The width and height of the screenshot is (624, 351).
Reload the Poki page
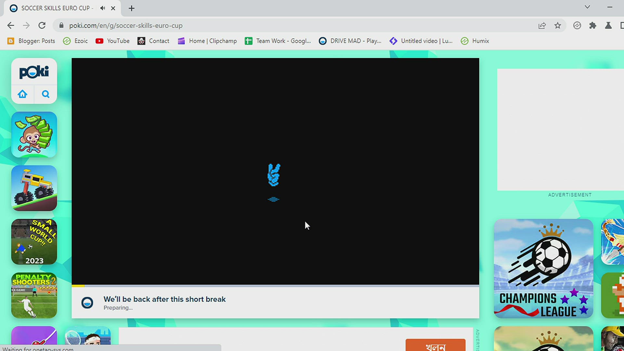tap(42, 25)
